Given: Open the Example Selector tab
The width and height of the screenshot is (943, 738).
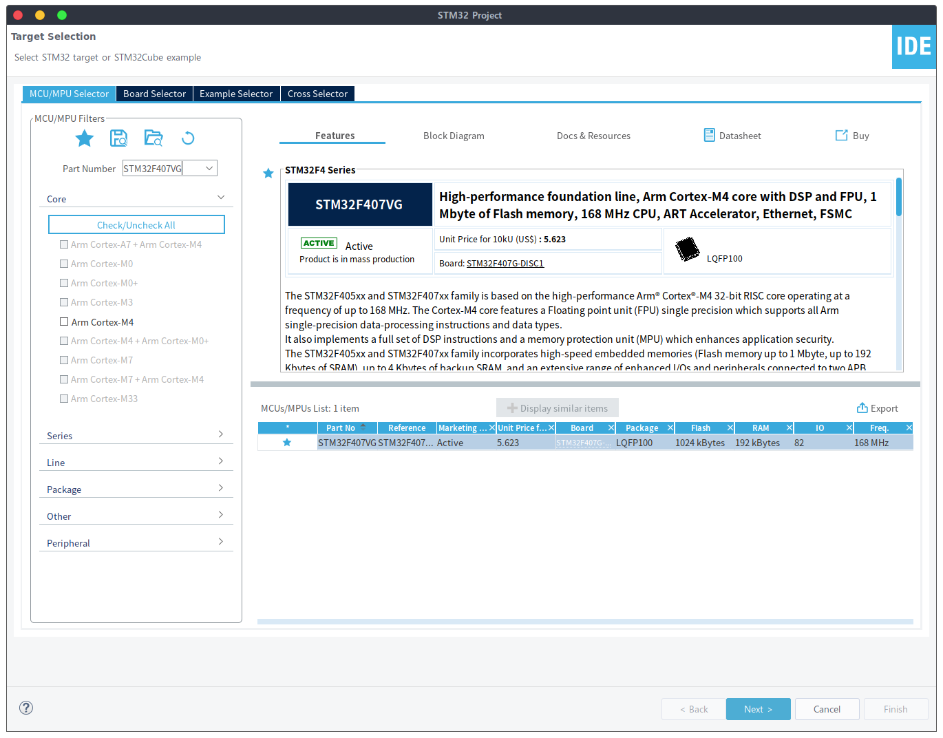Looking at the screenshot, I should coord(236,94).
